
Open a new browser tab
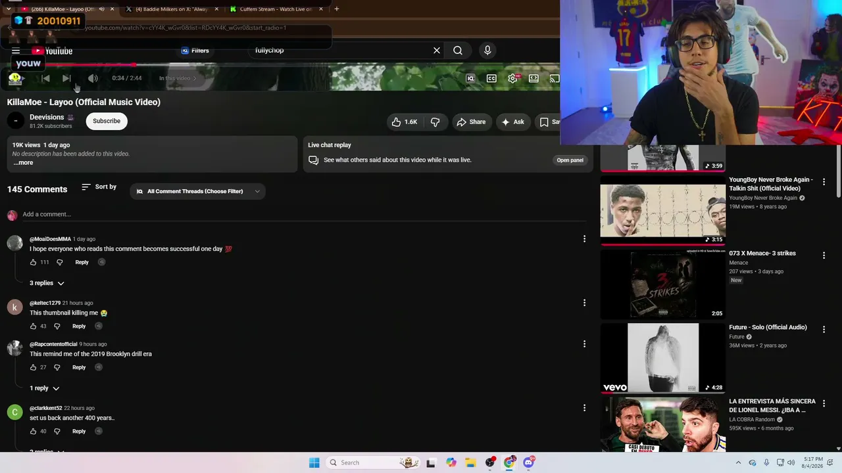tap(336, 9)
